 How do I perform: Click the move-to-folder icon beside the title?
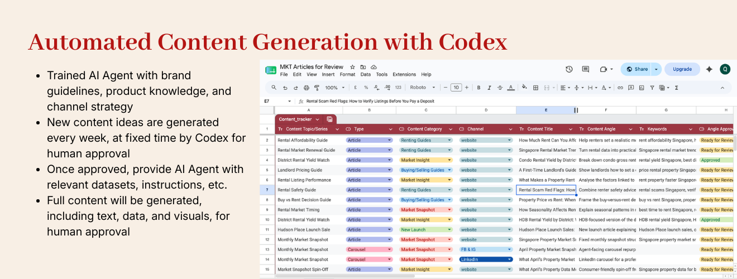coord(363,67)
